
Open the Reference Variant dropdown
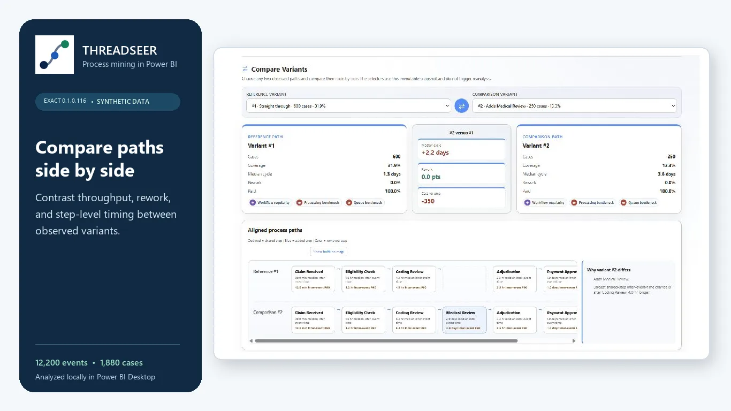[349, 106]
